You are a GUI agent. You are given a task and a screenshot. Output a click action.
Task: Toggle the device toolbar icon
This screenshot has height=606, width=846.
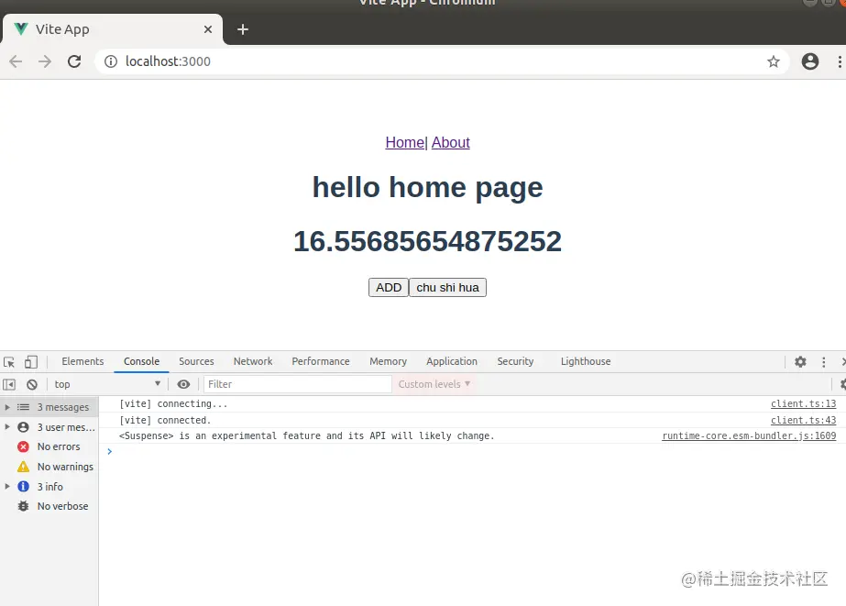tap(31, 361)
